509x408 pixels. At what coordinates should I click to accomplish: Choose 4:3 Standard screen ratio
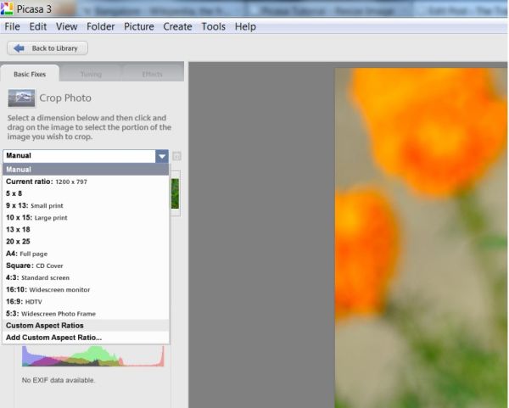pos(86,278)
